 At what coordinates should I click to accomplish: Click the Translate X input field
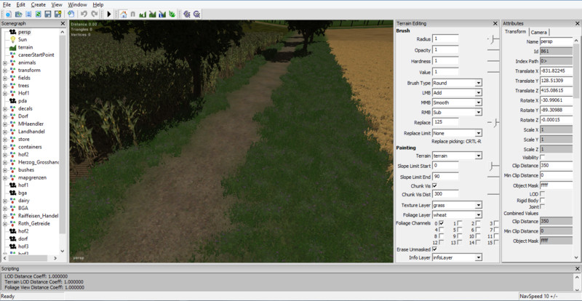pyautogui.click(x=556, y=71)
